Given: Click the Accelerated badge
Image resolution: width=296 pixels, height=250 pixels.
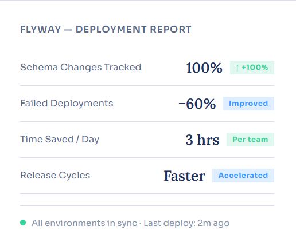Looking at the screenshot, I should (x=243, y=176).
